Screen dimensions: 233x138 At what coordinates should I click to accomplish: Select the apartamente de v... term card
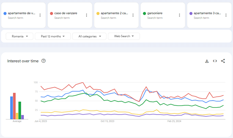[x=23, y=15]
